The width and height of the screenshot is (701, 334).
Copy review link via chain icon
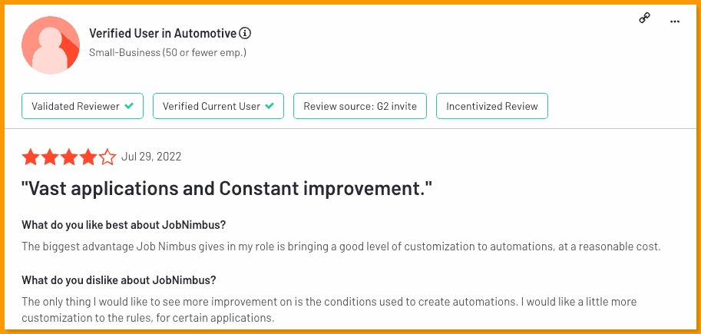[644, 18]
